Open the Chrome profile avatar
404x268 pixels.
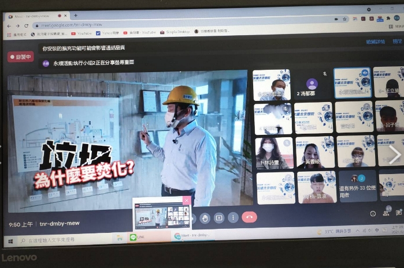[x=396, y=18]
